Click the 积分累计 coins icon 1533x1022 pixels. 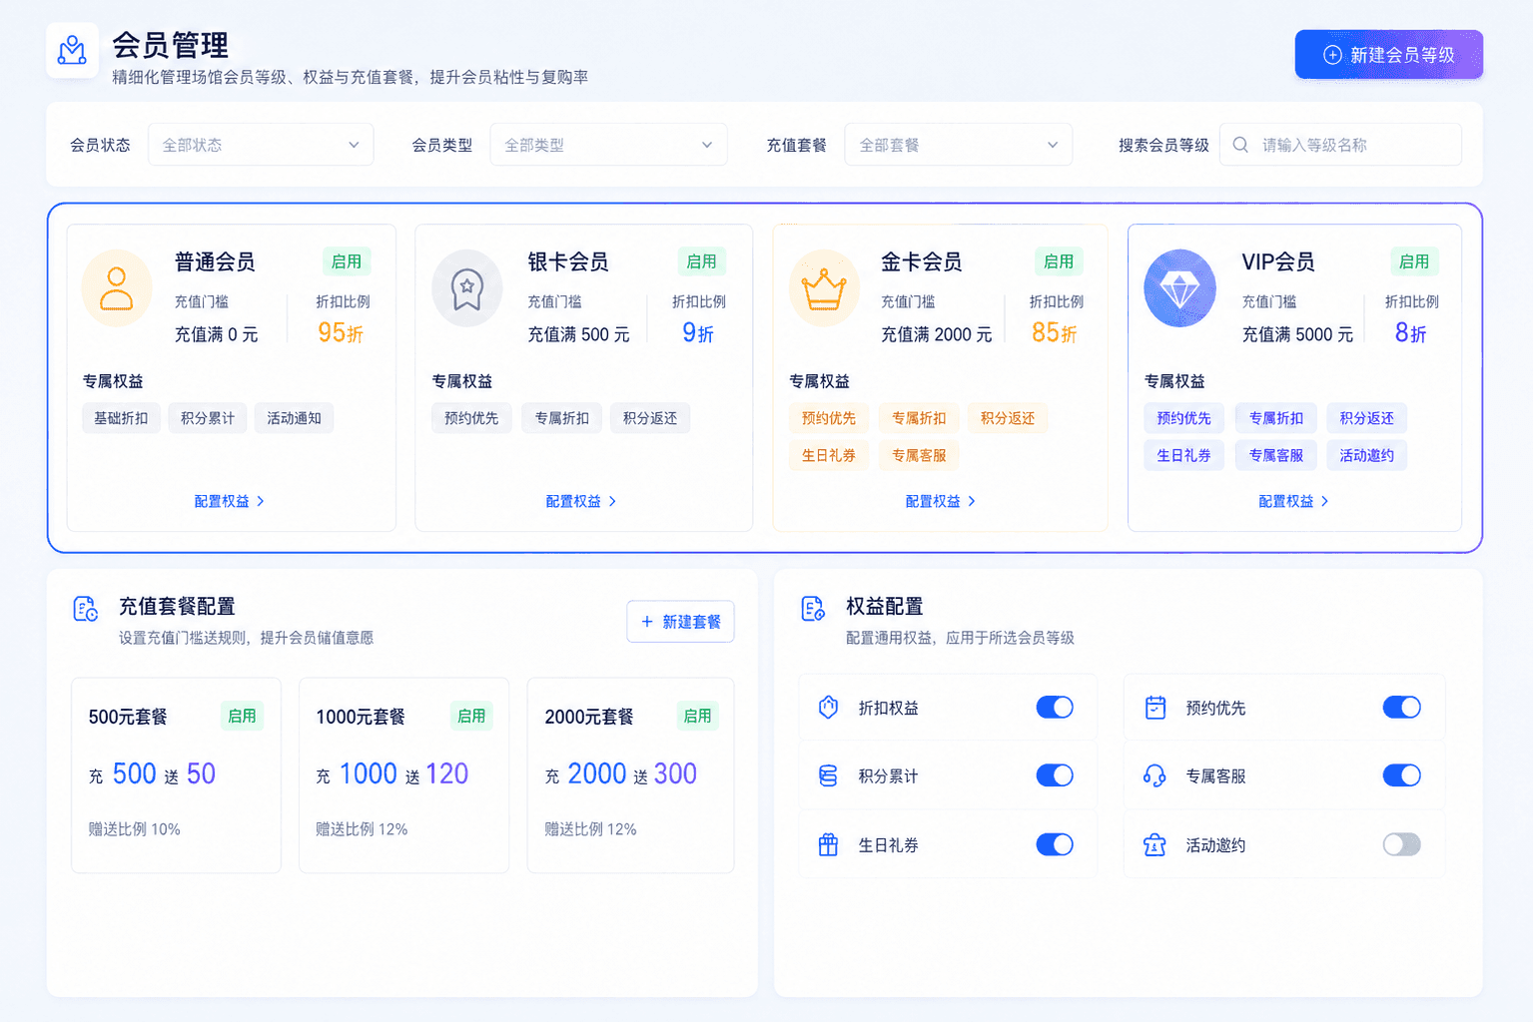pos(828,775)
